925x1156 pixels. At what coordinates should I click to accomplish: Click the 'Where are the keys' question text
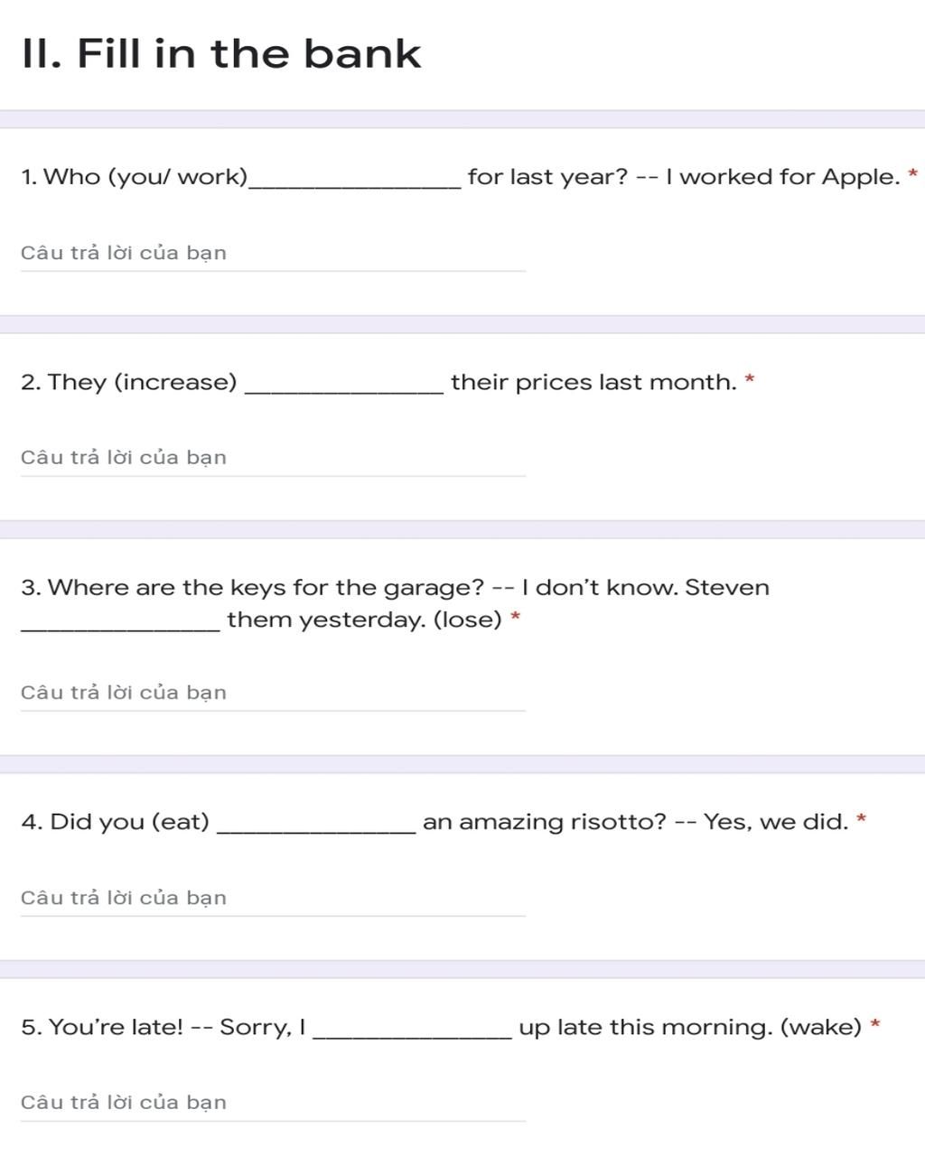(395, 603)
